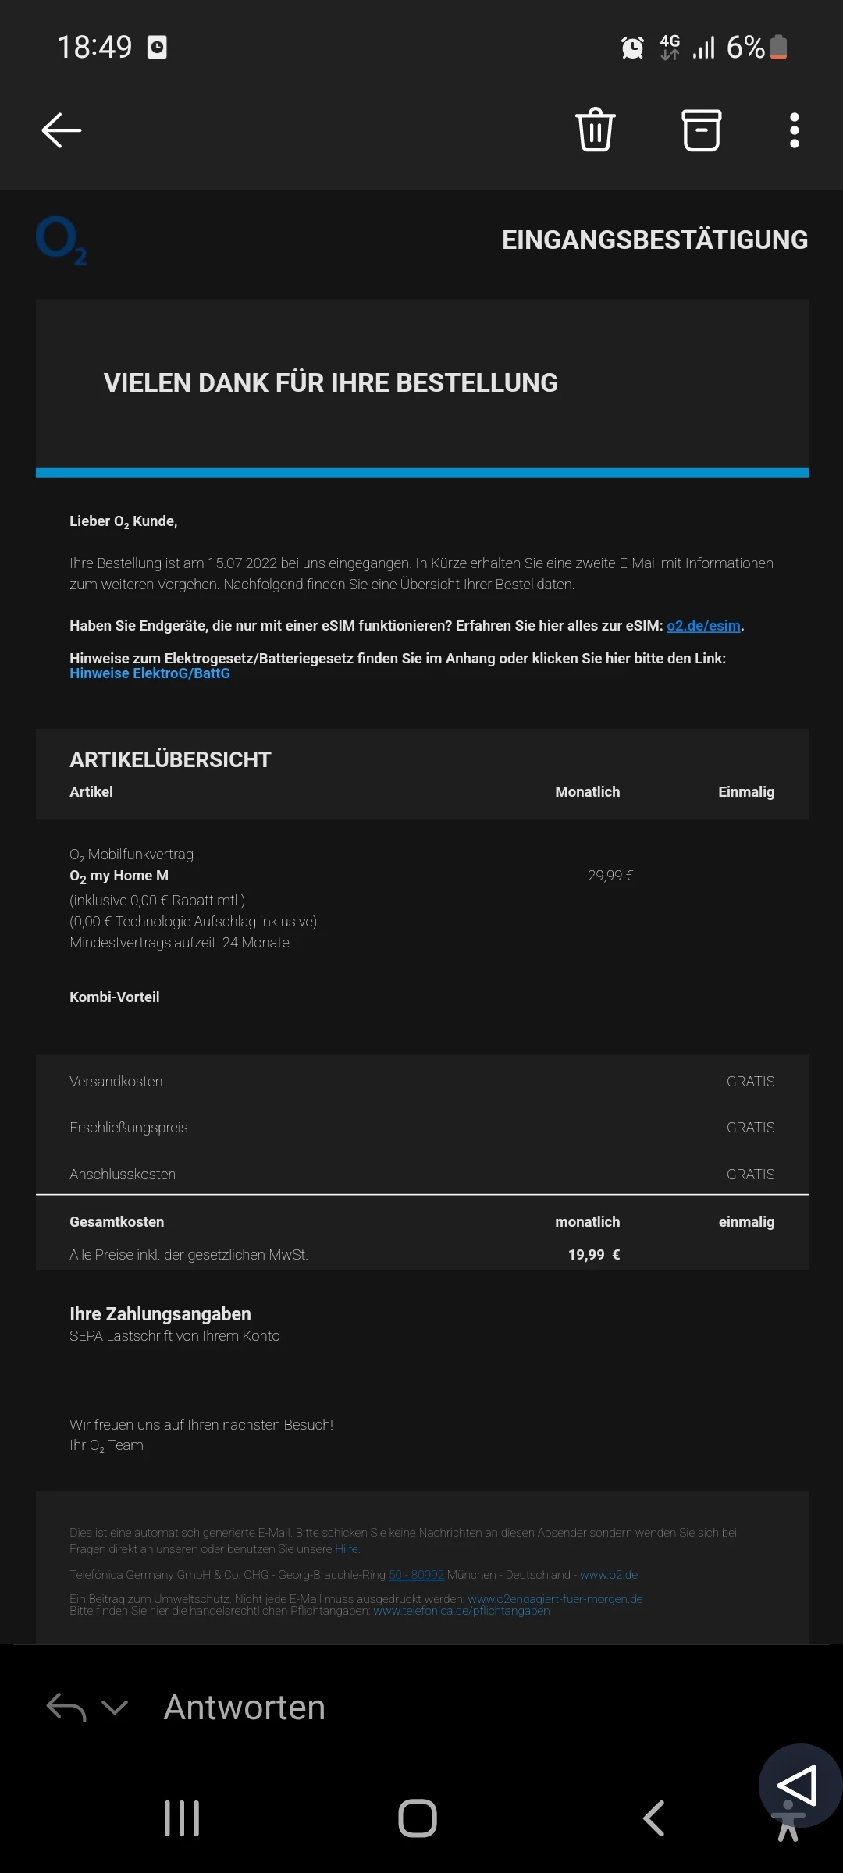Open the Hilfe link in the footer

[347, 1549]
